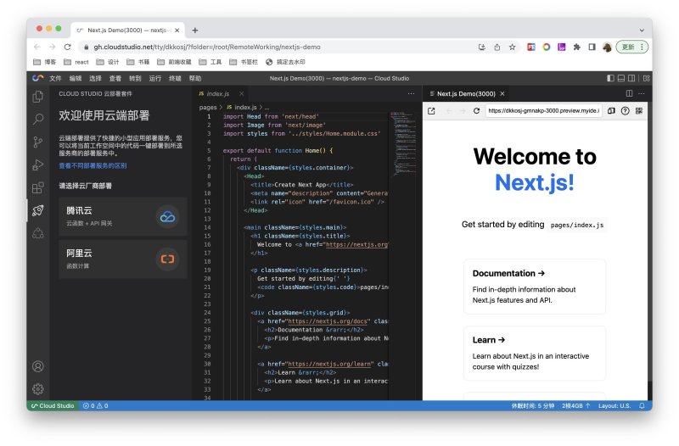Viewport: 679px width, 446px height.
Task: Open more actions in preview tab group
Action: pyautogui.click(x=642, y=93)
